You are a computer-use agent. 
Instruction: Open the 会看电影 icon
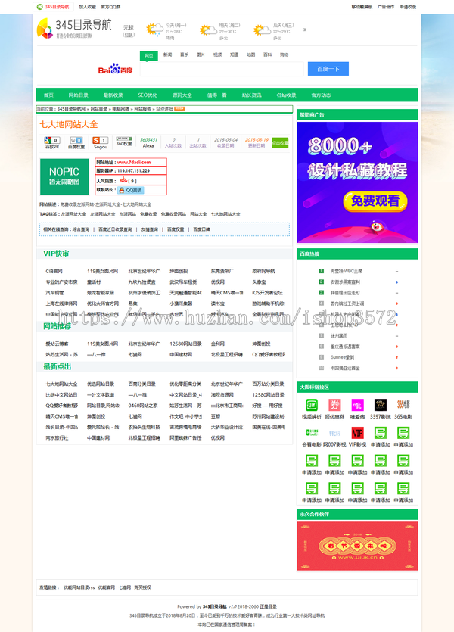click(312, 433)
